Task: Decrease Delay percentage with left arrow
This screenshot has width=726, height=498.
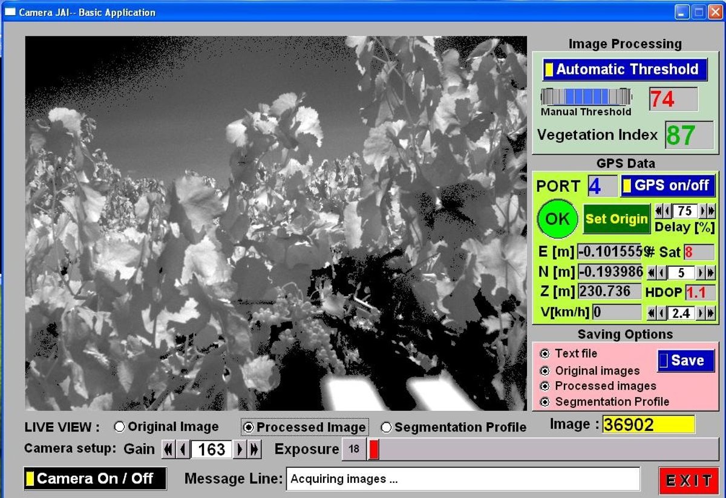Action: [x=667, y=211]
